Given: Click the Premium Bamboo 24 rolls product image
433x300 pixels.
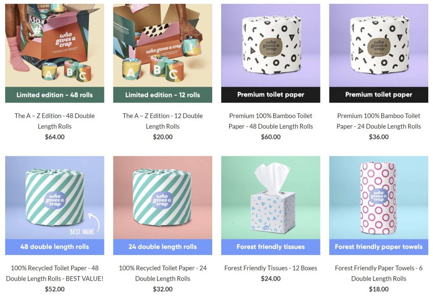Looking at the screenshot, I should click(378, 45).
